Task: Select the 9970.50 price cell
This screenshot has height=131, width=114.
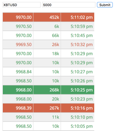Action: 18,26
